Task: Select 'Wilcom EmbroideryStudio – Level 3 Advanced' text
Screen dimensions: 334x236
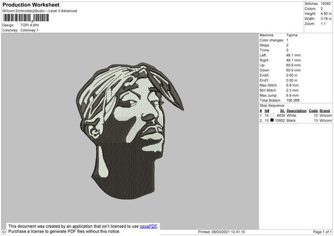Action: point(40,11)
